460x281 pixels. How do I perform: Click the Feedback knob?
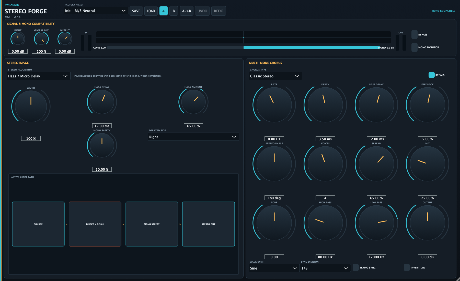point(428,105)
